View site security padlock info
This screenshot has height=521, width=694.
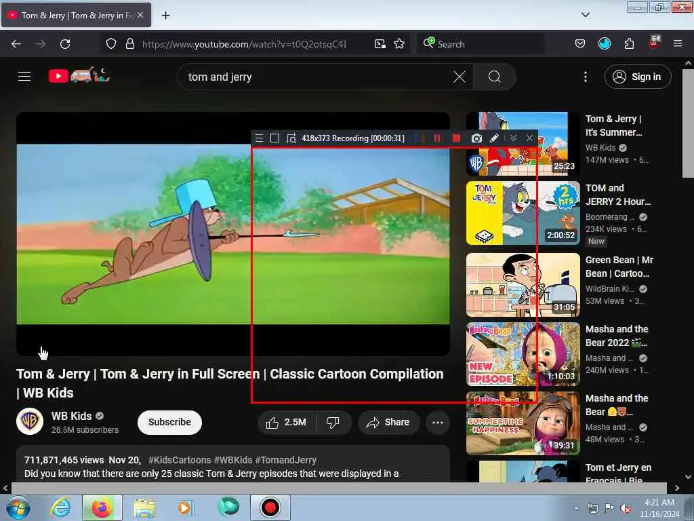coord(129,44)
